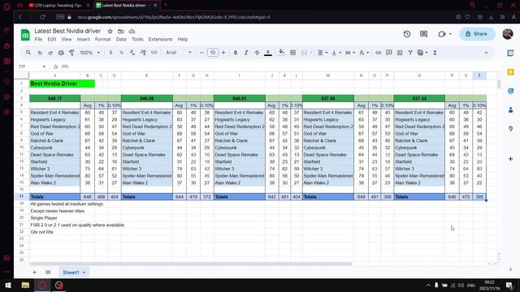Open the search menus tool
This screenshot has height=292, width=520.
(x=28, y=53)
